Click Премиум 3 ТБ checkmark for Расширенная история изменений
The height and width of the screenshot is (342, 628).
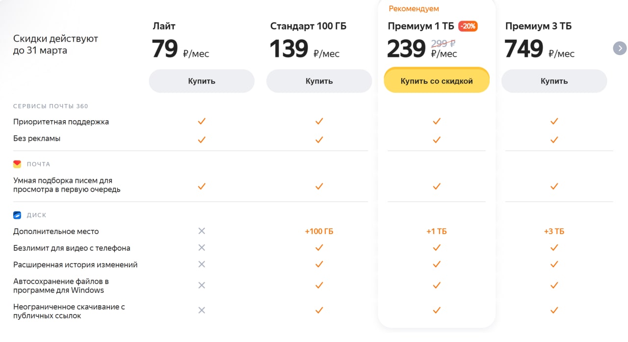point(554,264)
